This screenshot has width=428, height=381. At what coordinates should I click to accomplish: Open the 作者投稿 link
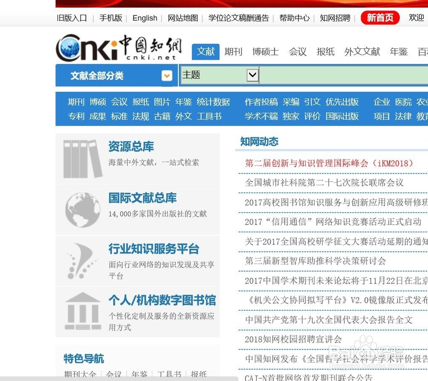pyautogui.click(x=261, y=102)
